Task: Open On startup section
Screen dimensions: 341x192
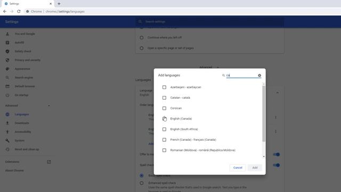Action: coord(21,95)
